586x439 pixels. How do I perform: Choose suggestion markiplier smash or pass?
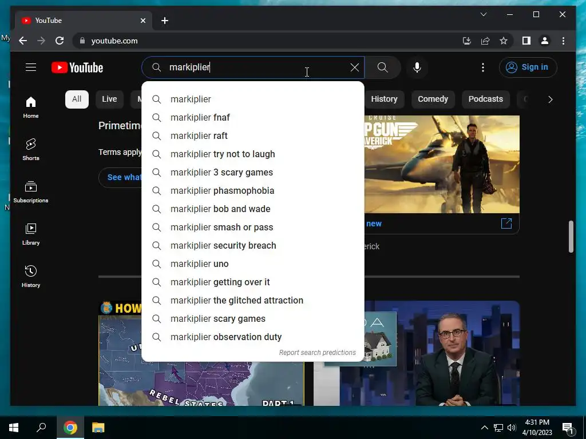(x=253, y=227)
